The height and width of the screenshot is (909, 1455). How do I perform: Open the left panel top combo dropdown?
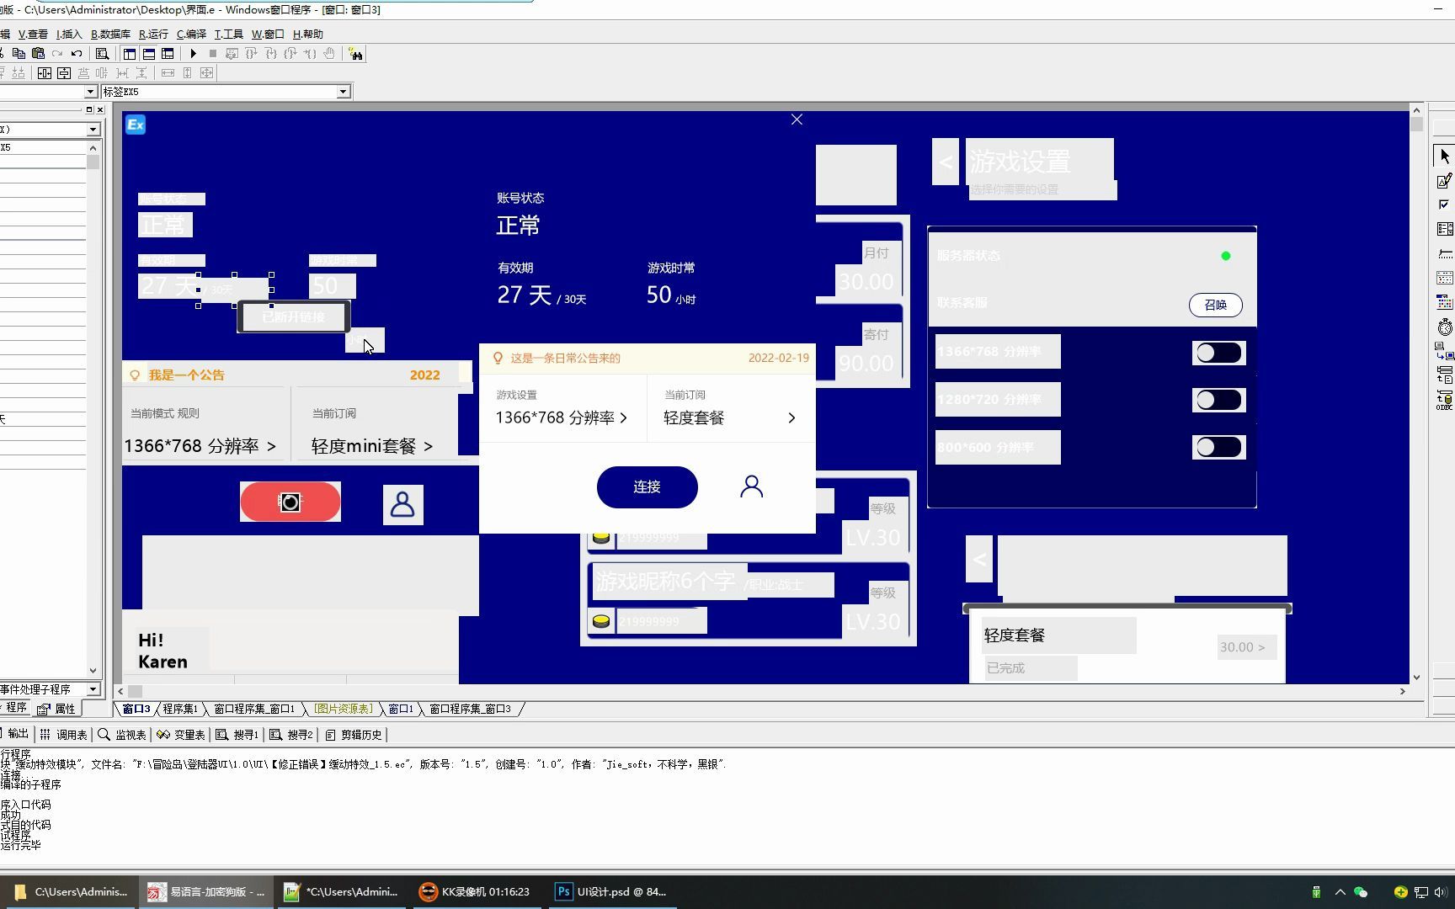tap(93, 130)
